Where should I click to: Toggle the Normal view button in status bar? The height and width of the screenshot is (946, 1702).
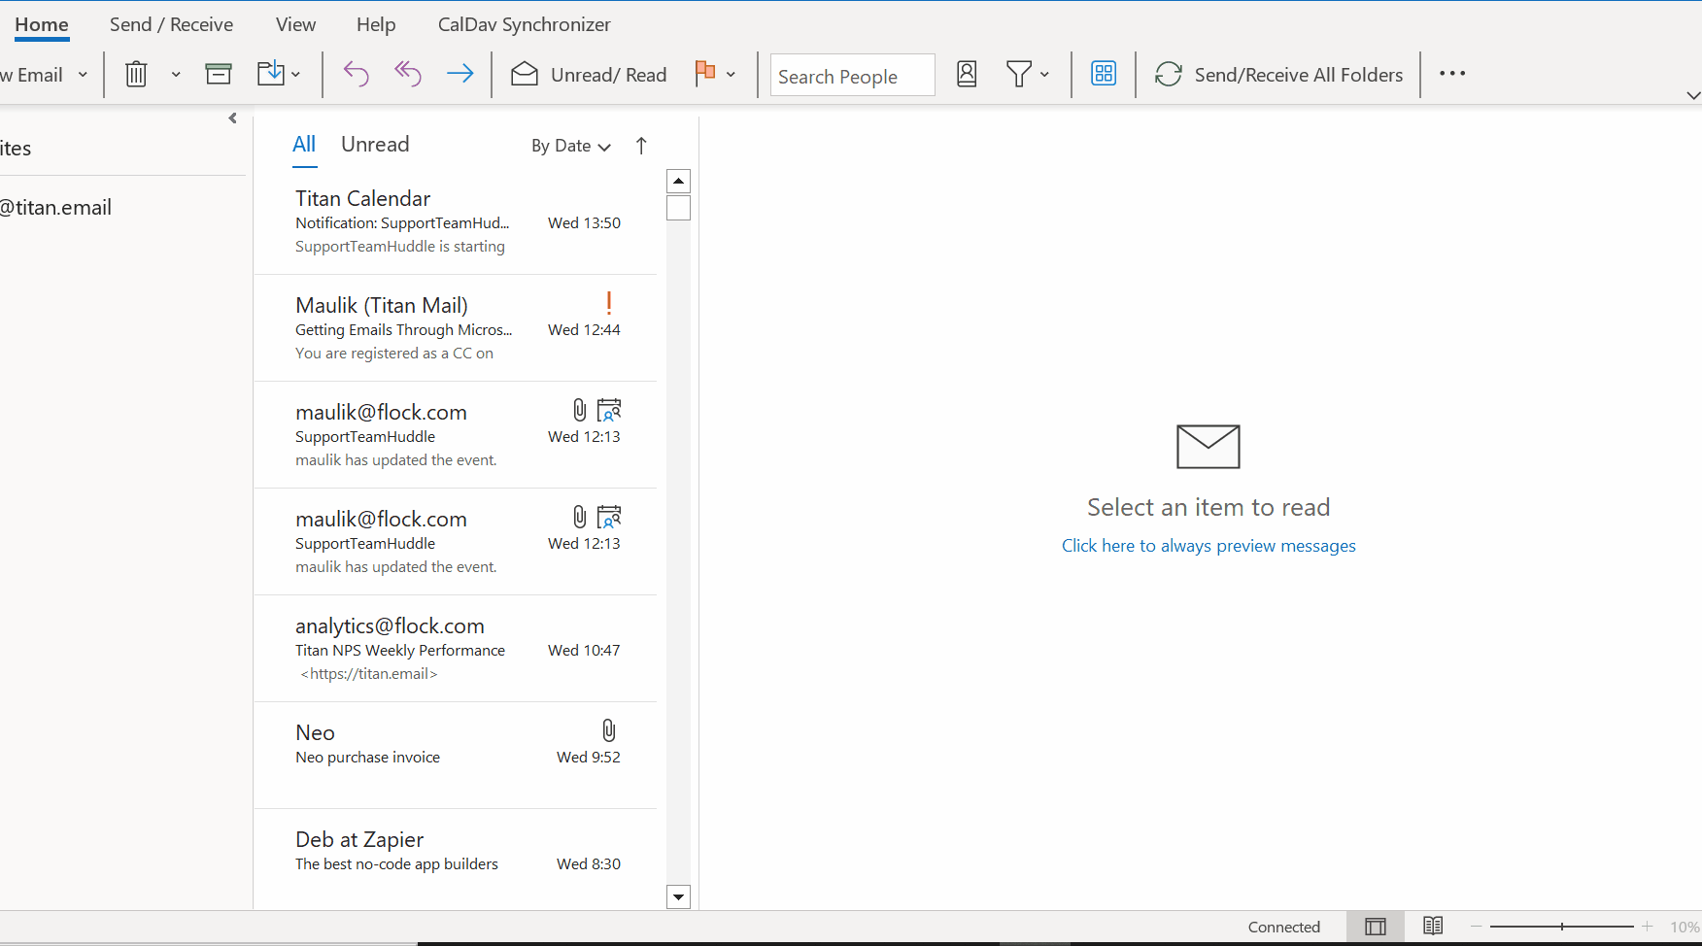click(1376, 927)
